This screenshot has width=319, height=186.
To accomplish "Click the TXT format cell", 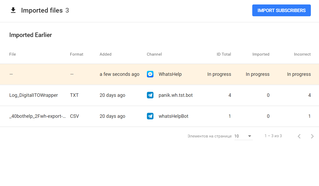I will pyautogui.click(x=74, y=95).
